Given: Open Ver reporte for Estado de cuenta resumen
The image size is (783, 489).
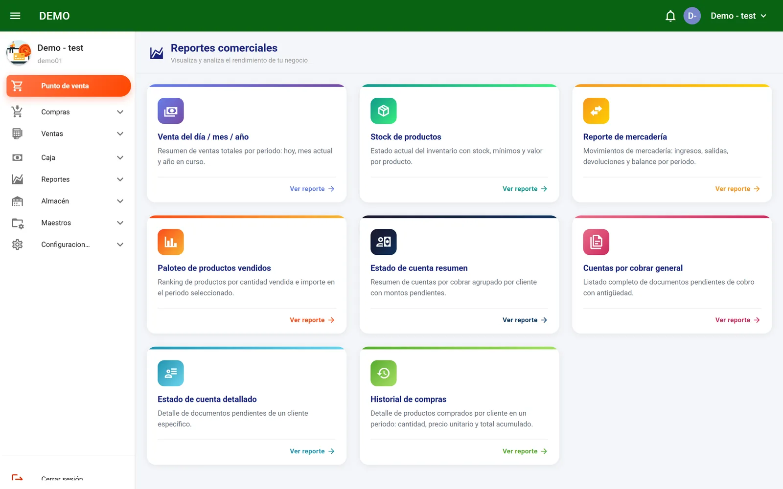Looking at the screenshot, I should pos(525,320).
